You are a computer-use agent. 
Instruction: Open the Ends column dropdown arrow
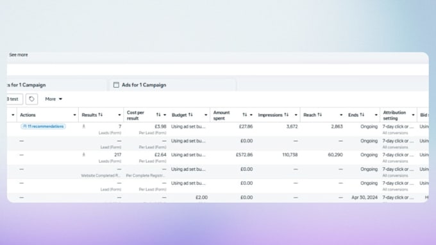376,115
